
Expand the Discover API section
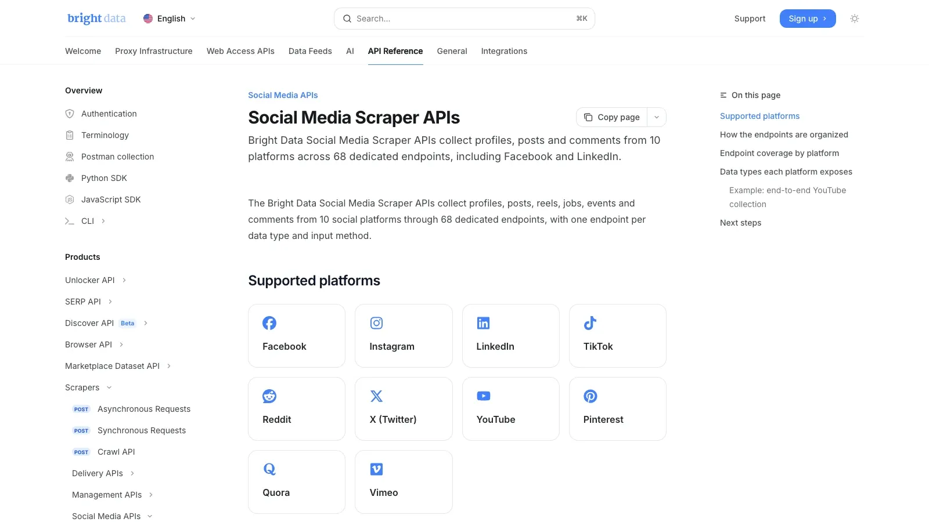coord(146,323)
